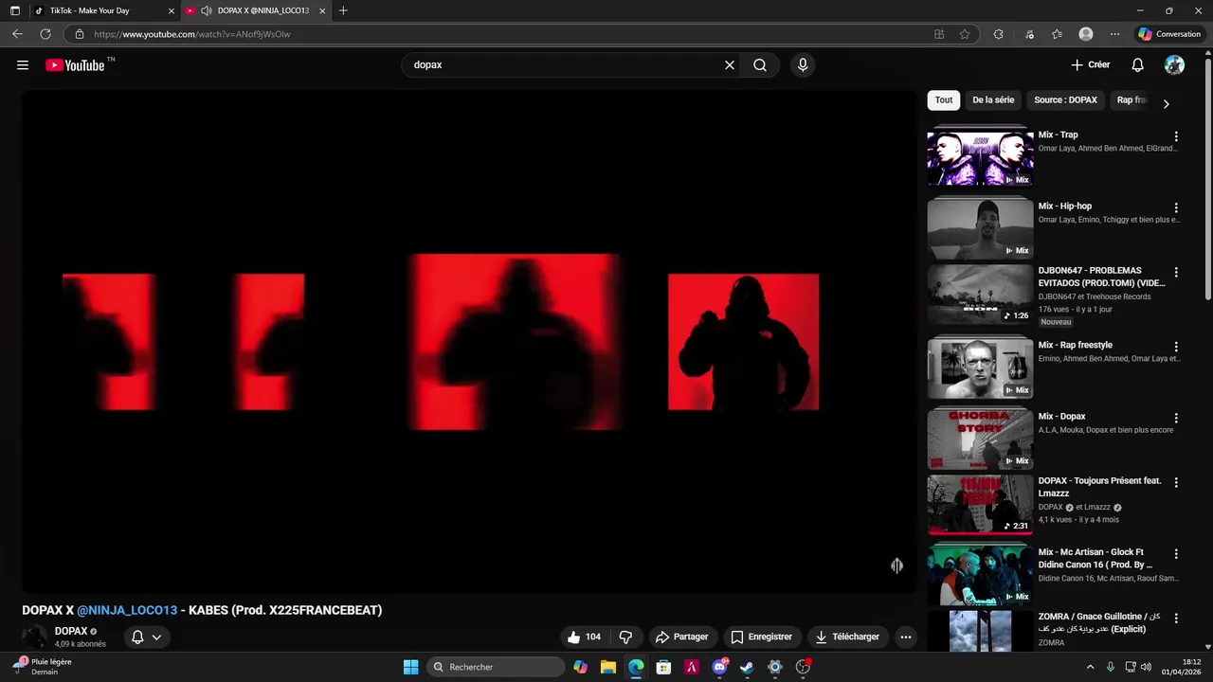Like the video with thumbs up

coord(584,637)
